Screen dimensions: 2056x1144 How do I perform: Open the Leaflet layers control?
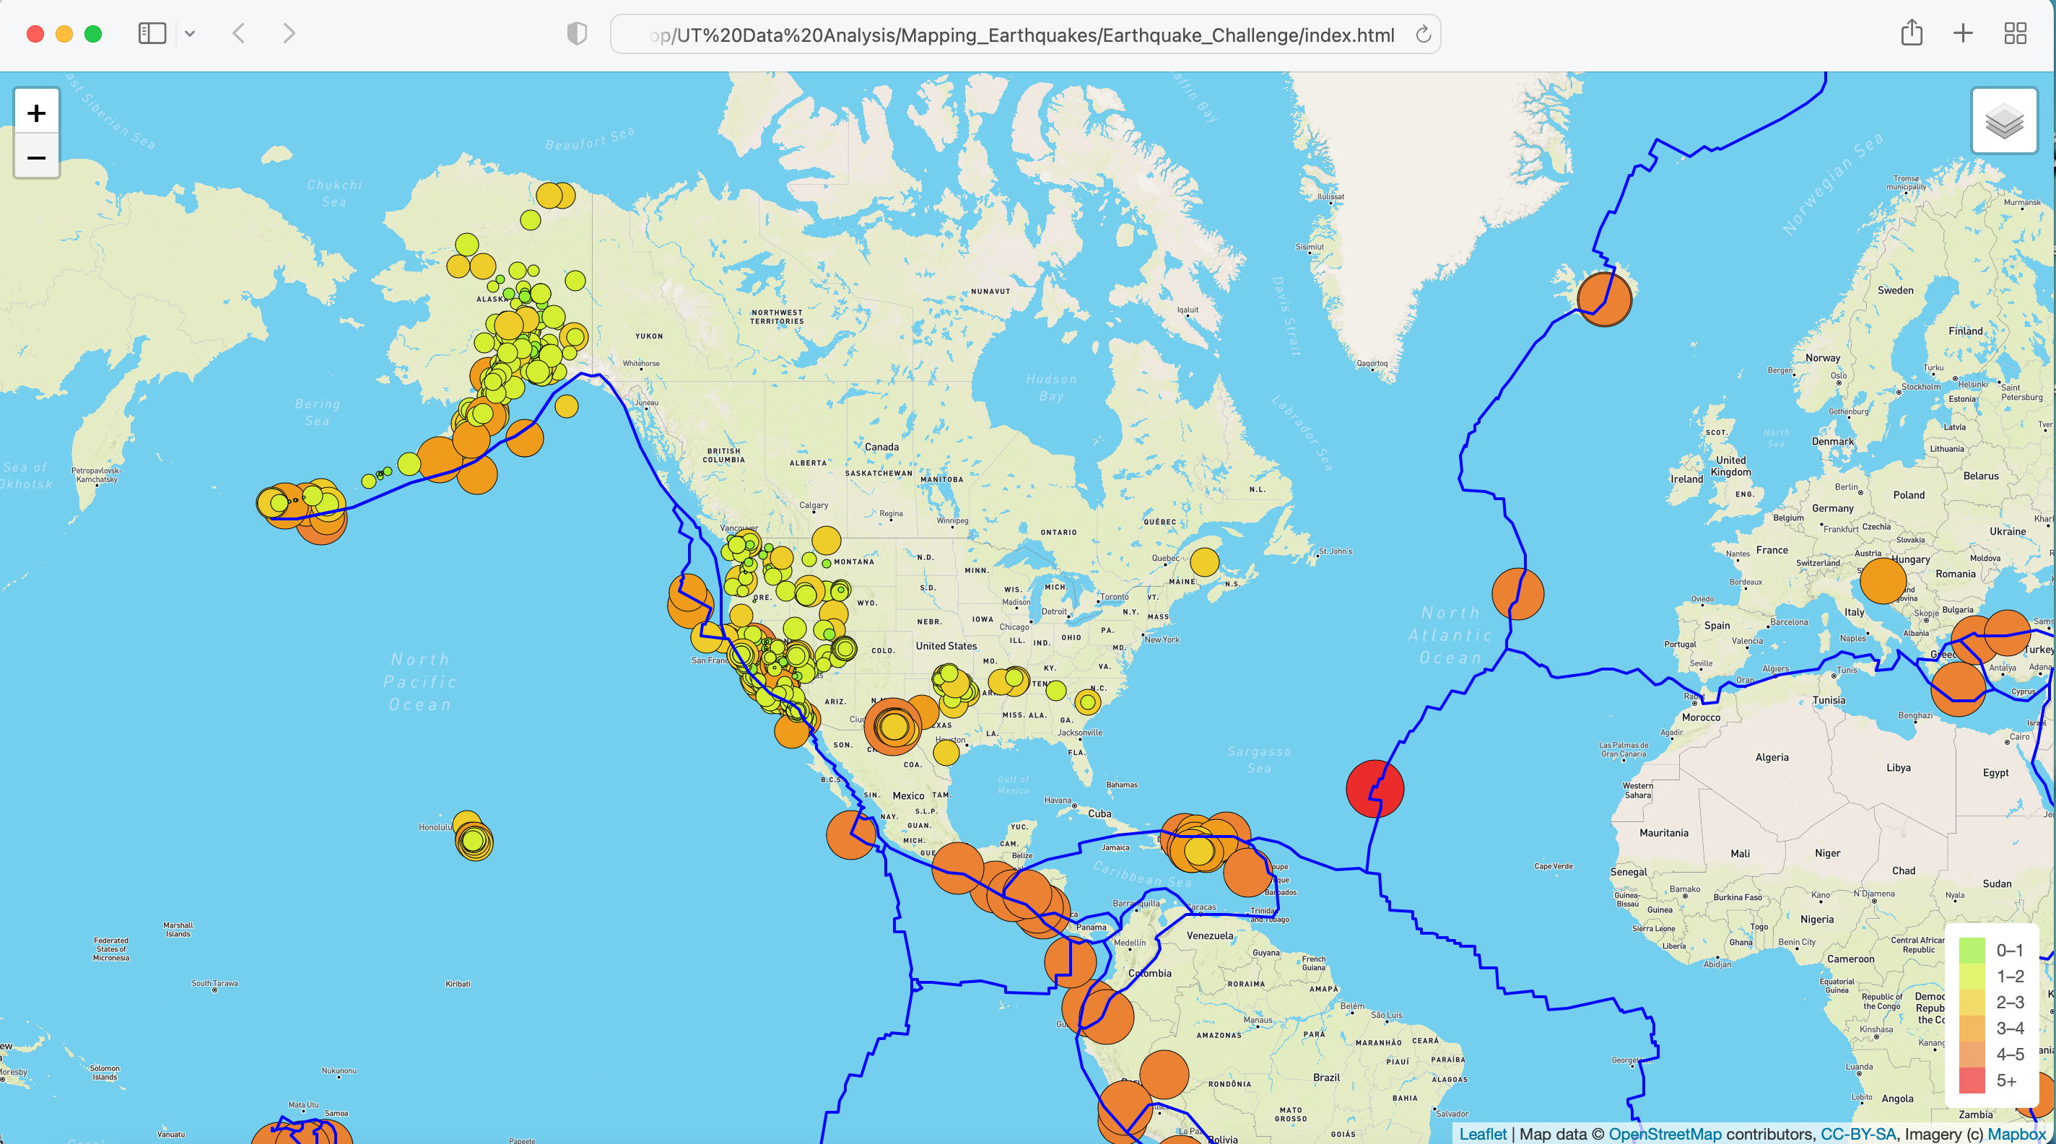click(2004, 122)
